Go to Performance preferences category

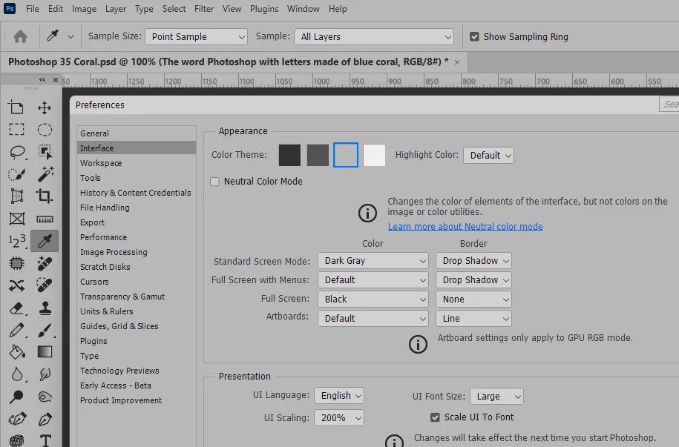tap(137, 237)
